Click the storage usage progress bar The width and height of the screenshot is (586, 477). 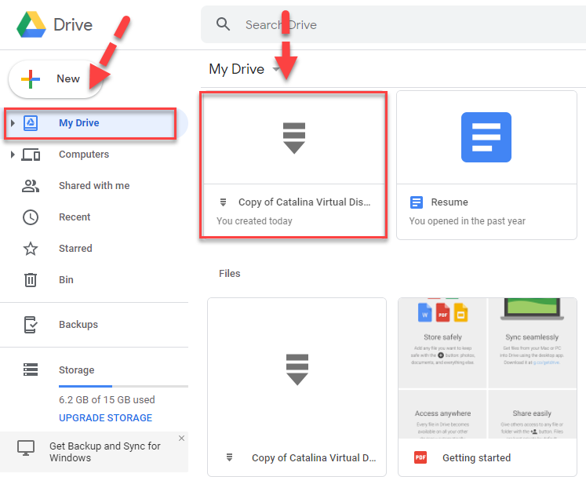coord(122,386)
